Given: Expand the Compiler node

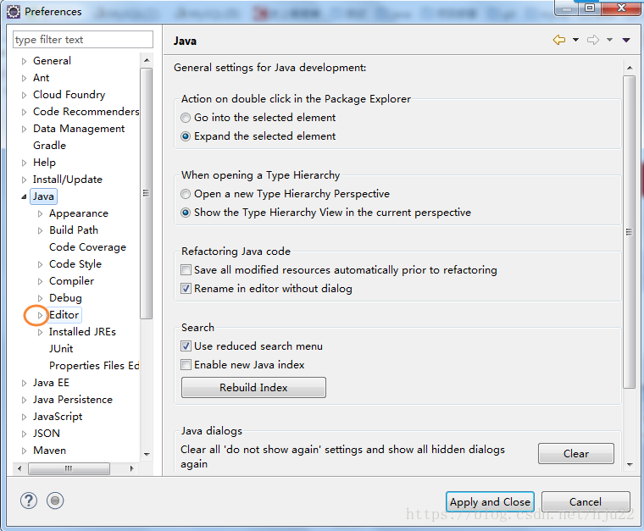Looking at the screenshot, I should [x=40, y=281].
